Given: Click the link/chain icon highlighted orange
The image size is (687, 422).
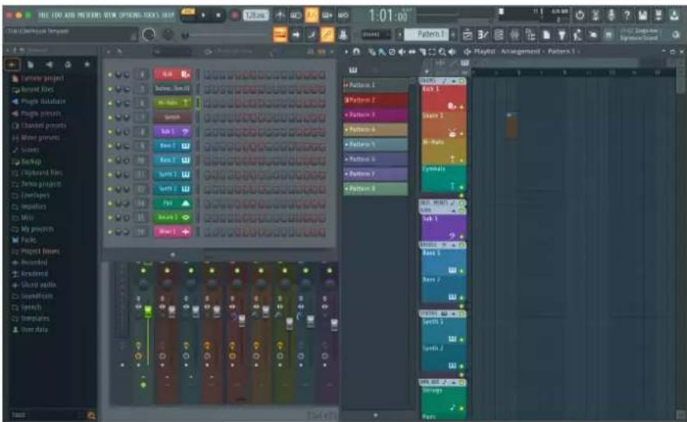Looking at the screenshot, I should [x=327, y=35].
